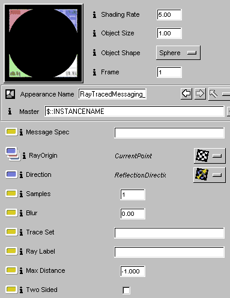Click the Max Distance value field
The height and width of the screenshot is (298, 230).
[x=133, y=271]
